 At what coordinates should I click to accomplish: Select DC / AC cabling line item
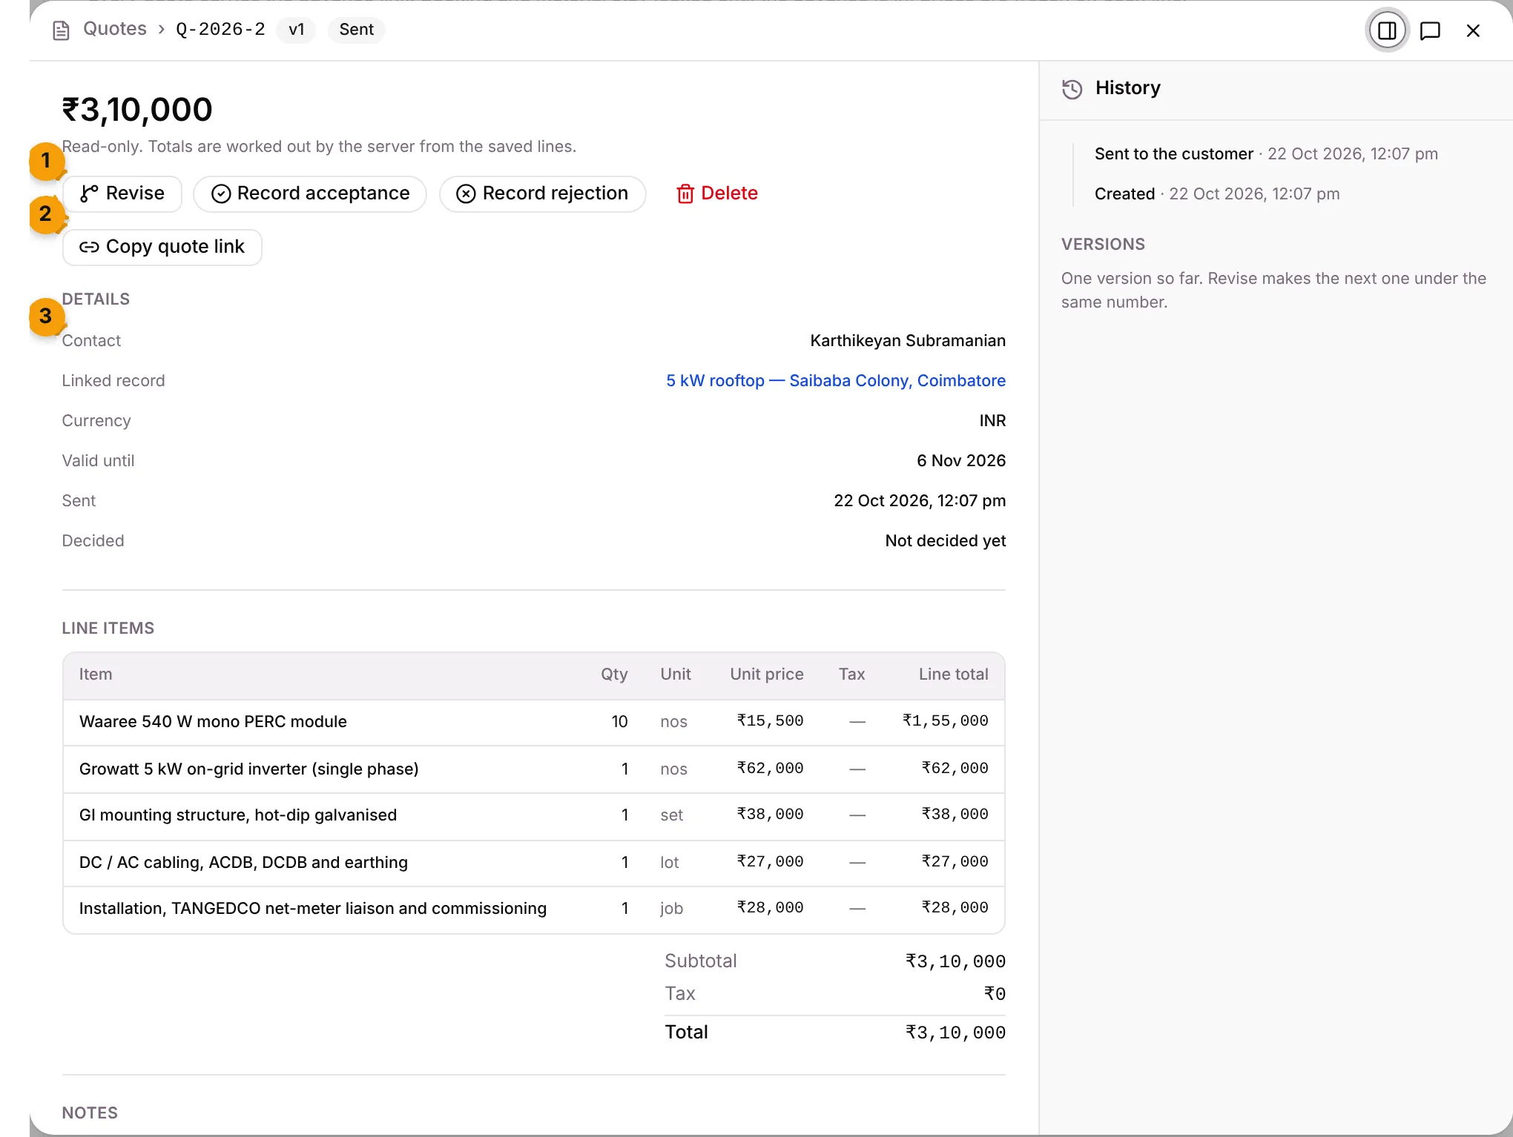[534, 863]
